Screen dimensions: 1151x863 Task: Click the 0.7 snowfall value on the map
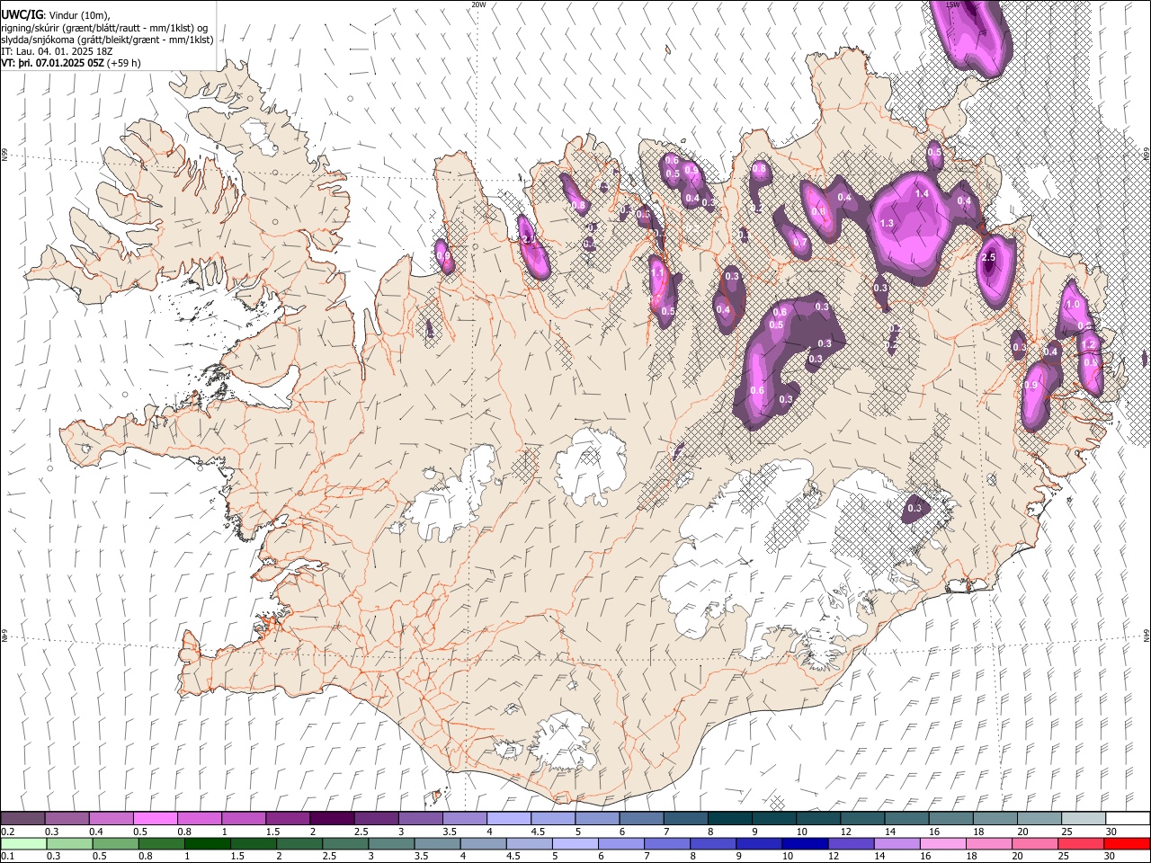799,243
